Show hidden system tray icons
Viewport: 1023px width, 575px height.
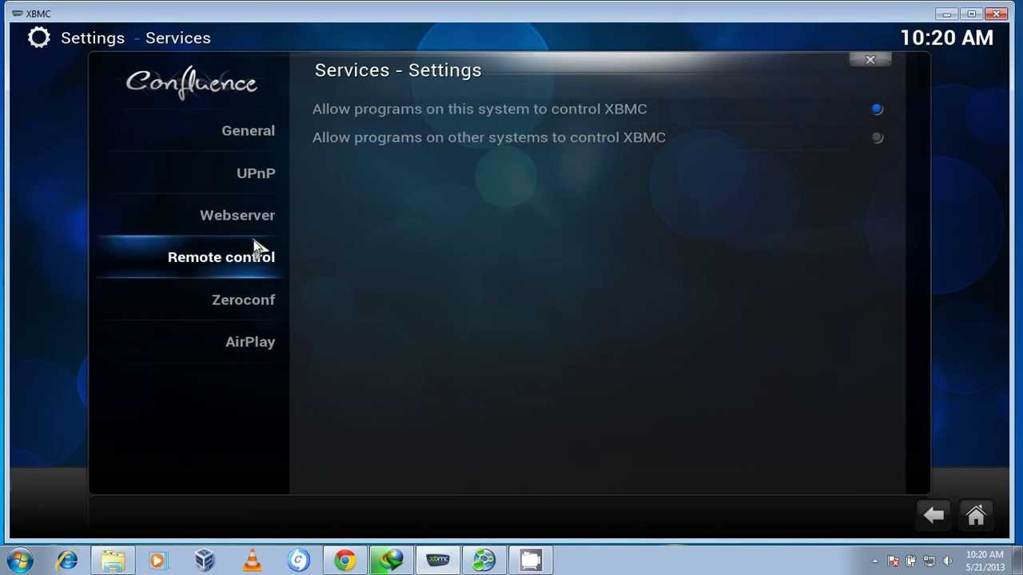tap(875, 561)
